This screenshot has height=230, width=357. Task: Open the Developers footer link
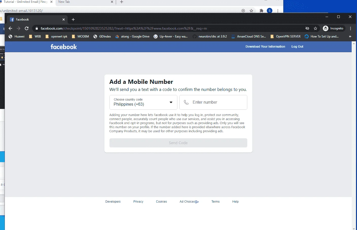point(113,202)
